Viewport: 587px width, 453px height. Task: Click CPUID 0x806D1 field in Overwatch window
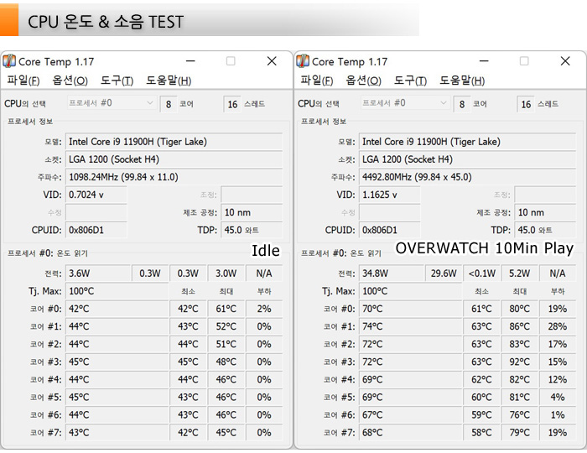tap(390, 230)
